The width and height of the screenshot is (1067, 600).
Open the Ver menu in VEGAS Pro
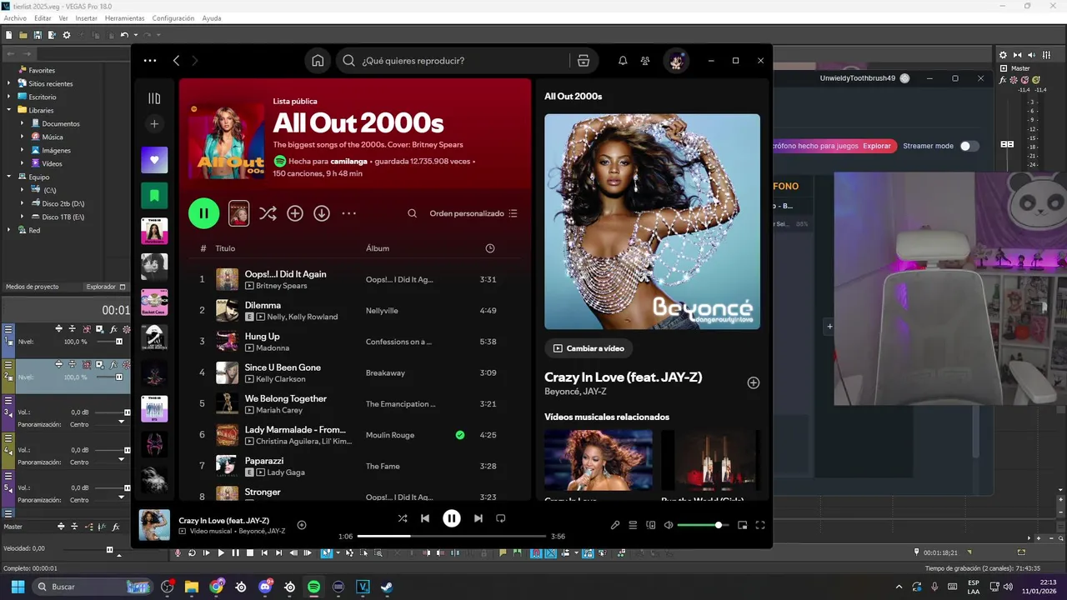tap(63, 18)
